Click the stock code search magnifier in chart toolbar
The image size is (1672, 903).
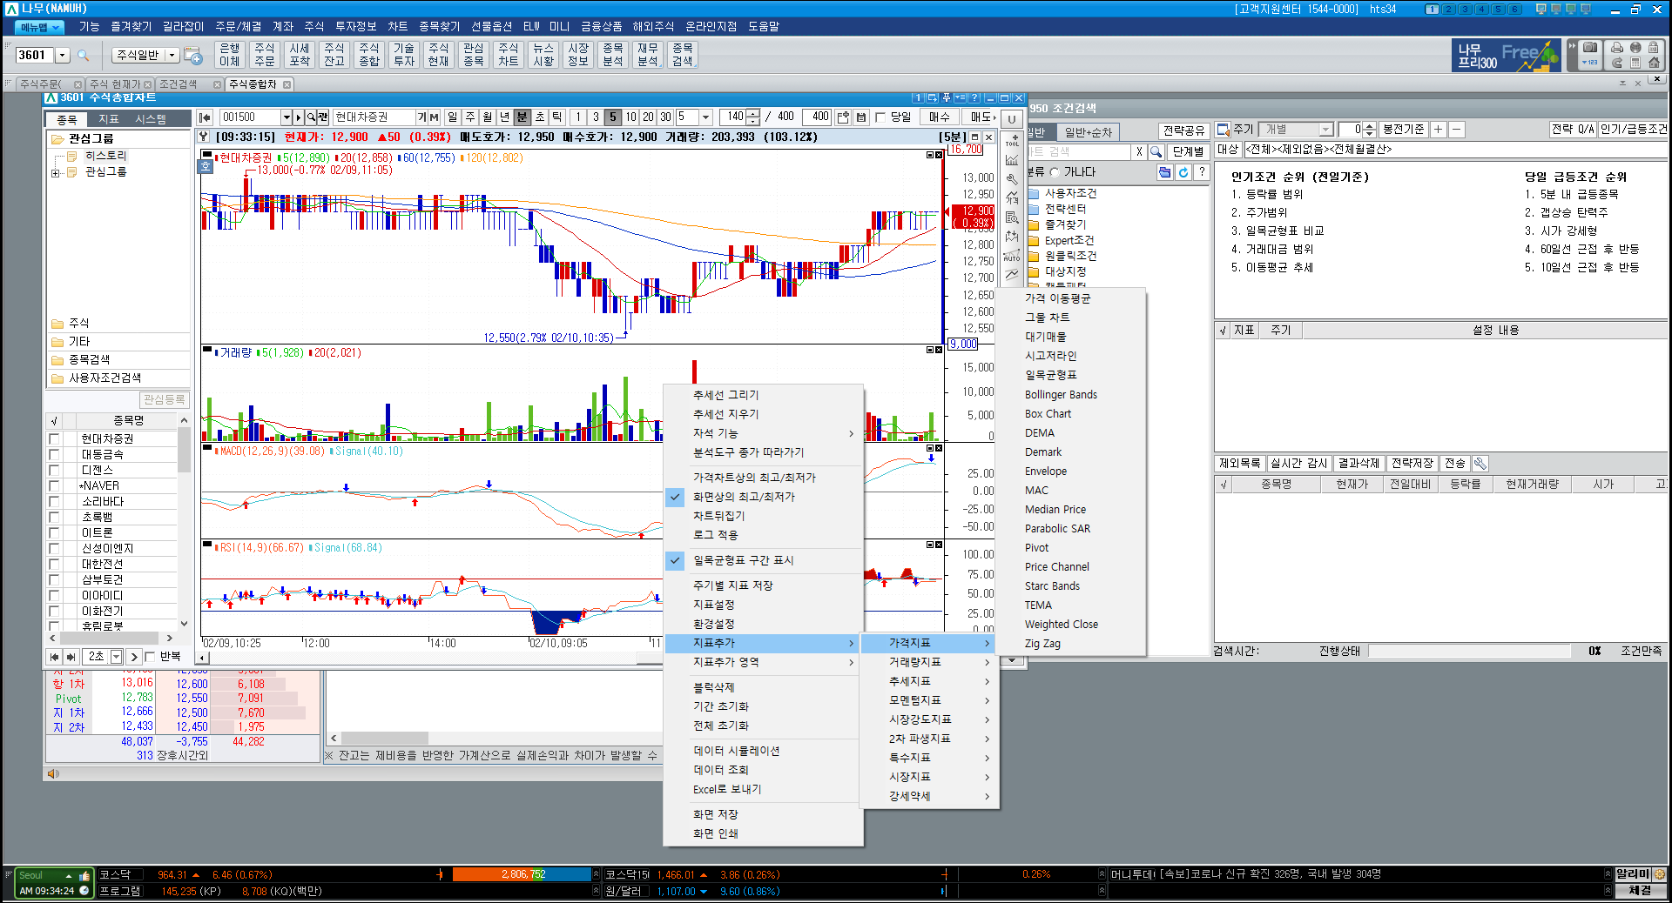(311, 117)
